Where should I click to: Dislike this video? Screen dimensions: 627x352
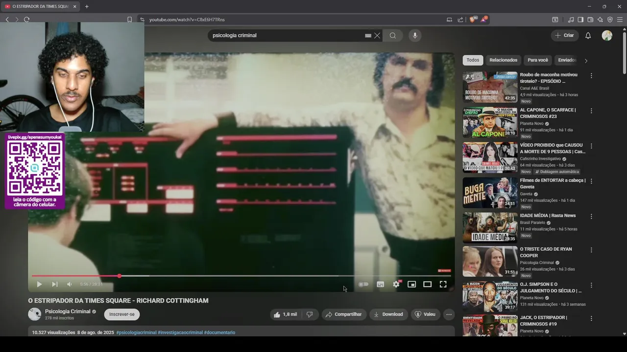[x=310, y=314]
